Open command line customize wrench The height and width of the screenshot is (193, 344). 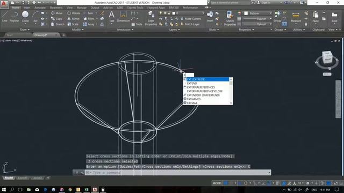(82, 173)
